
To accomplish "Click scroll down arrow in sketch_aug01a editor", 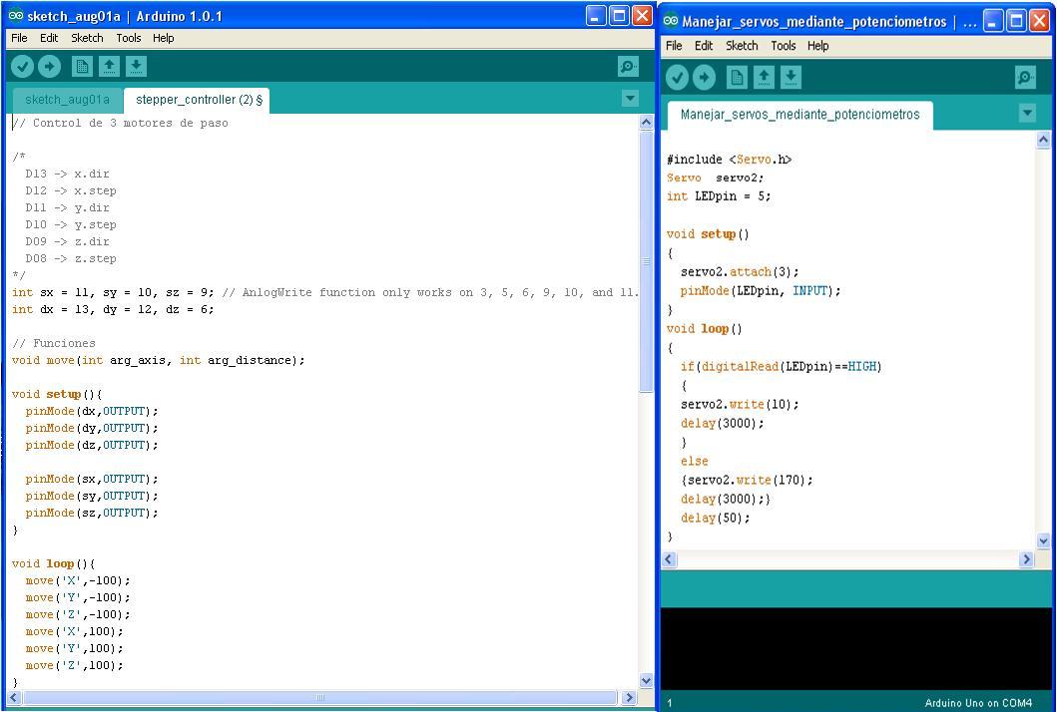I will pyautogui.click(x=646, y=680).
